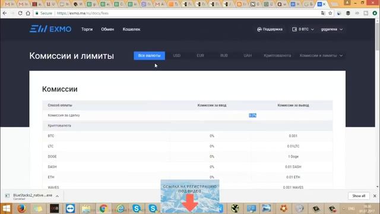Screen dimensions: 380x214
Task: Select the Криптовалюта filter tab
Action: [x=277, y=55]
